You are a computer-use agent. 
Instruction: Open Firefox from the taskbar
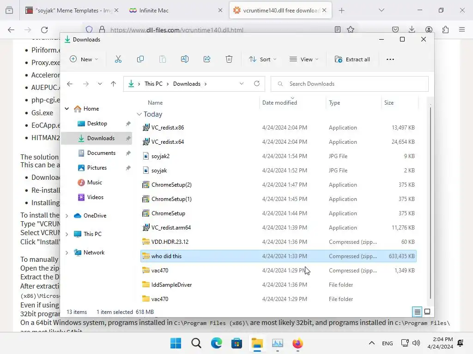coord(298,343)
